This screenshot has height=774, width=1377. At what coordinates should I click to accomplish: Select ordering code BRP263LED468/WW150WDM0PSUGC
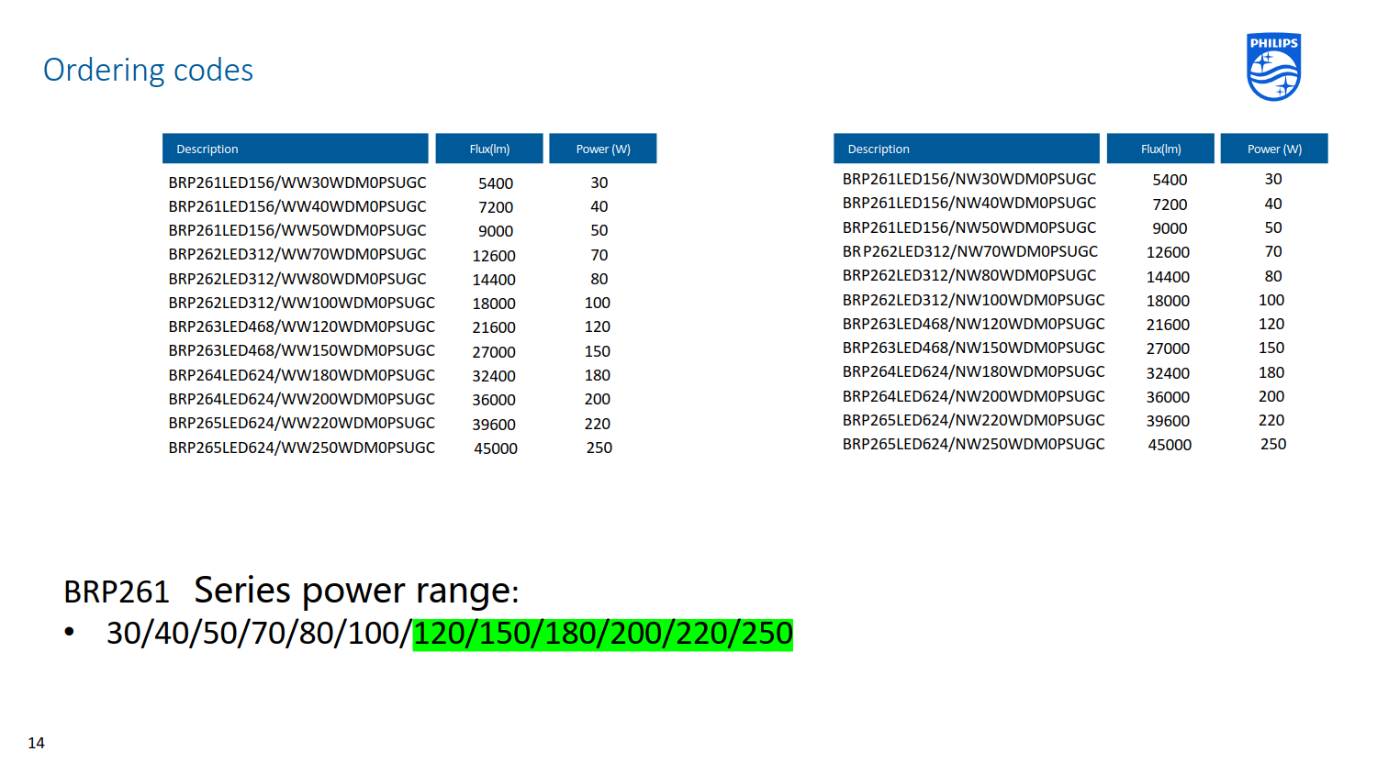pos(302,351)
